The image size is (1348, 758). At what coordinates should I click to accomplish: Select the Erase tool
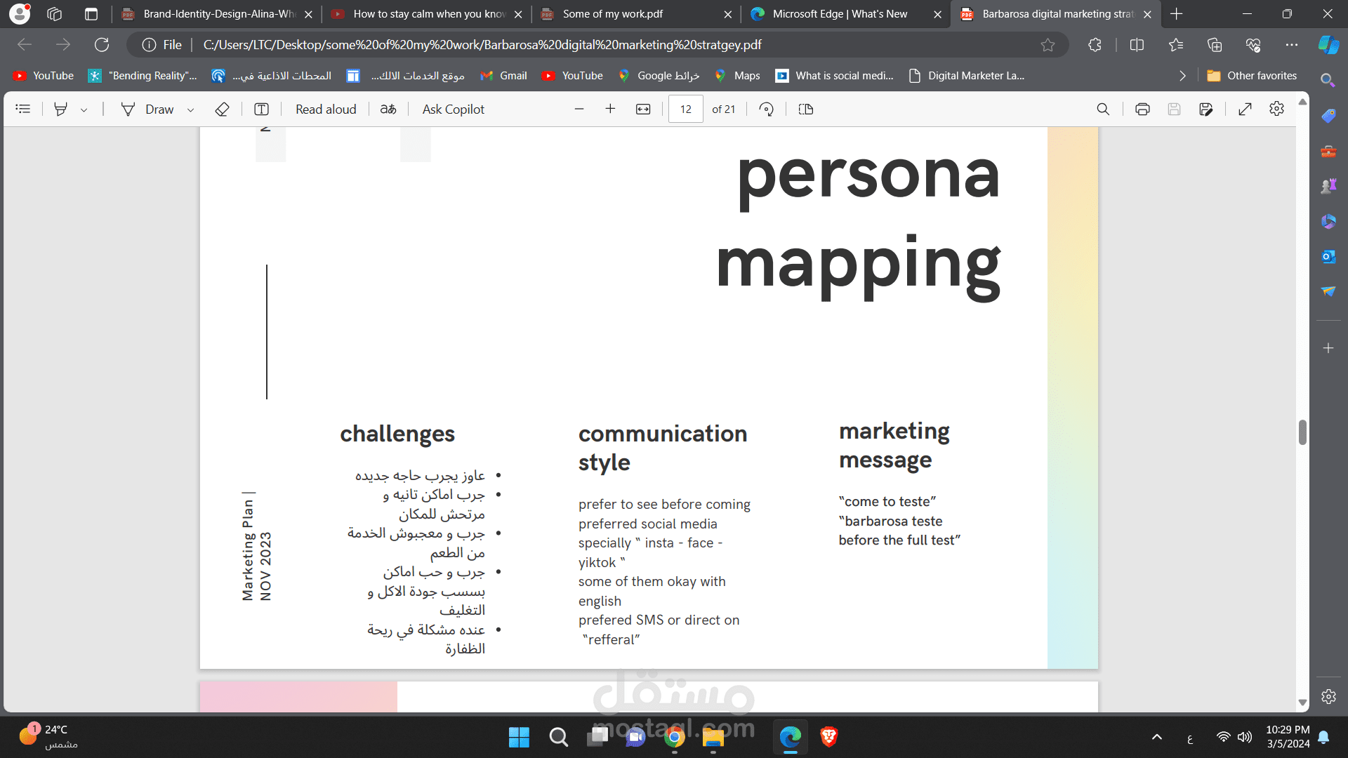[x=222, y=109]
